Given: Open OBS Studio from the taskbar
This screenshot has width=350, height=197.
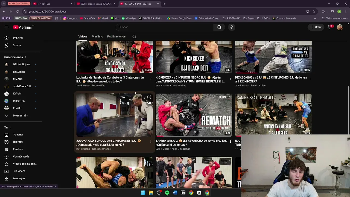Looking at the screenshot, I should tap(159, 193).
